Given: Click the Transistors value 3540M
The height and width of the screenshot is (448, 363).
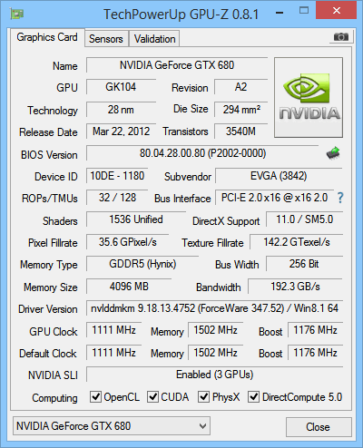Looking at the screenshot, I should tap(240, 131).
